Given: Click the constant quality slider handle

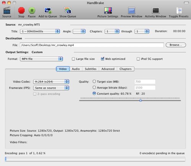Looking at the screenshot, I should [141, 101].
